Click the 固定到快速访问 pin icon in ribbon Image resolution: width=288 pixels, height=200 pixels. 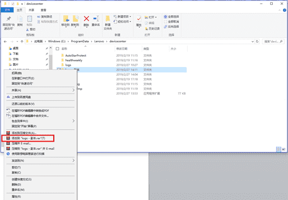click(x=9, y=19)
